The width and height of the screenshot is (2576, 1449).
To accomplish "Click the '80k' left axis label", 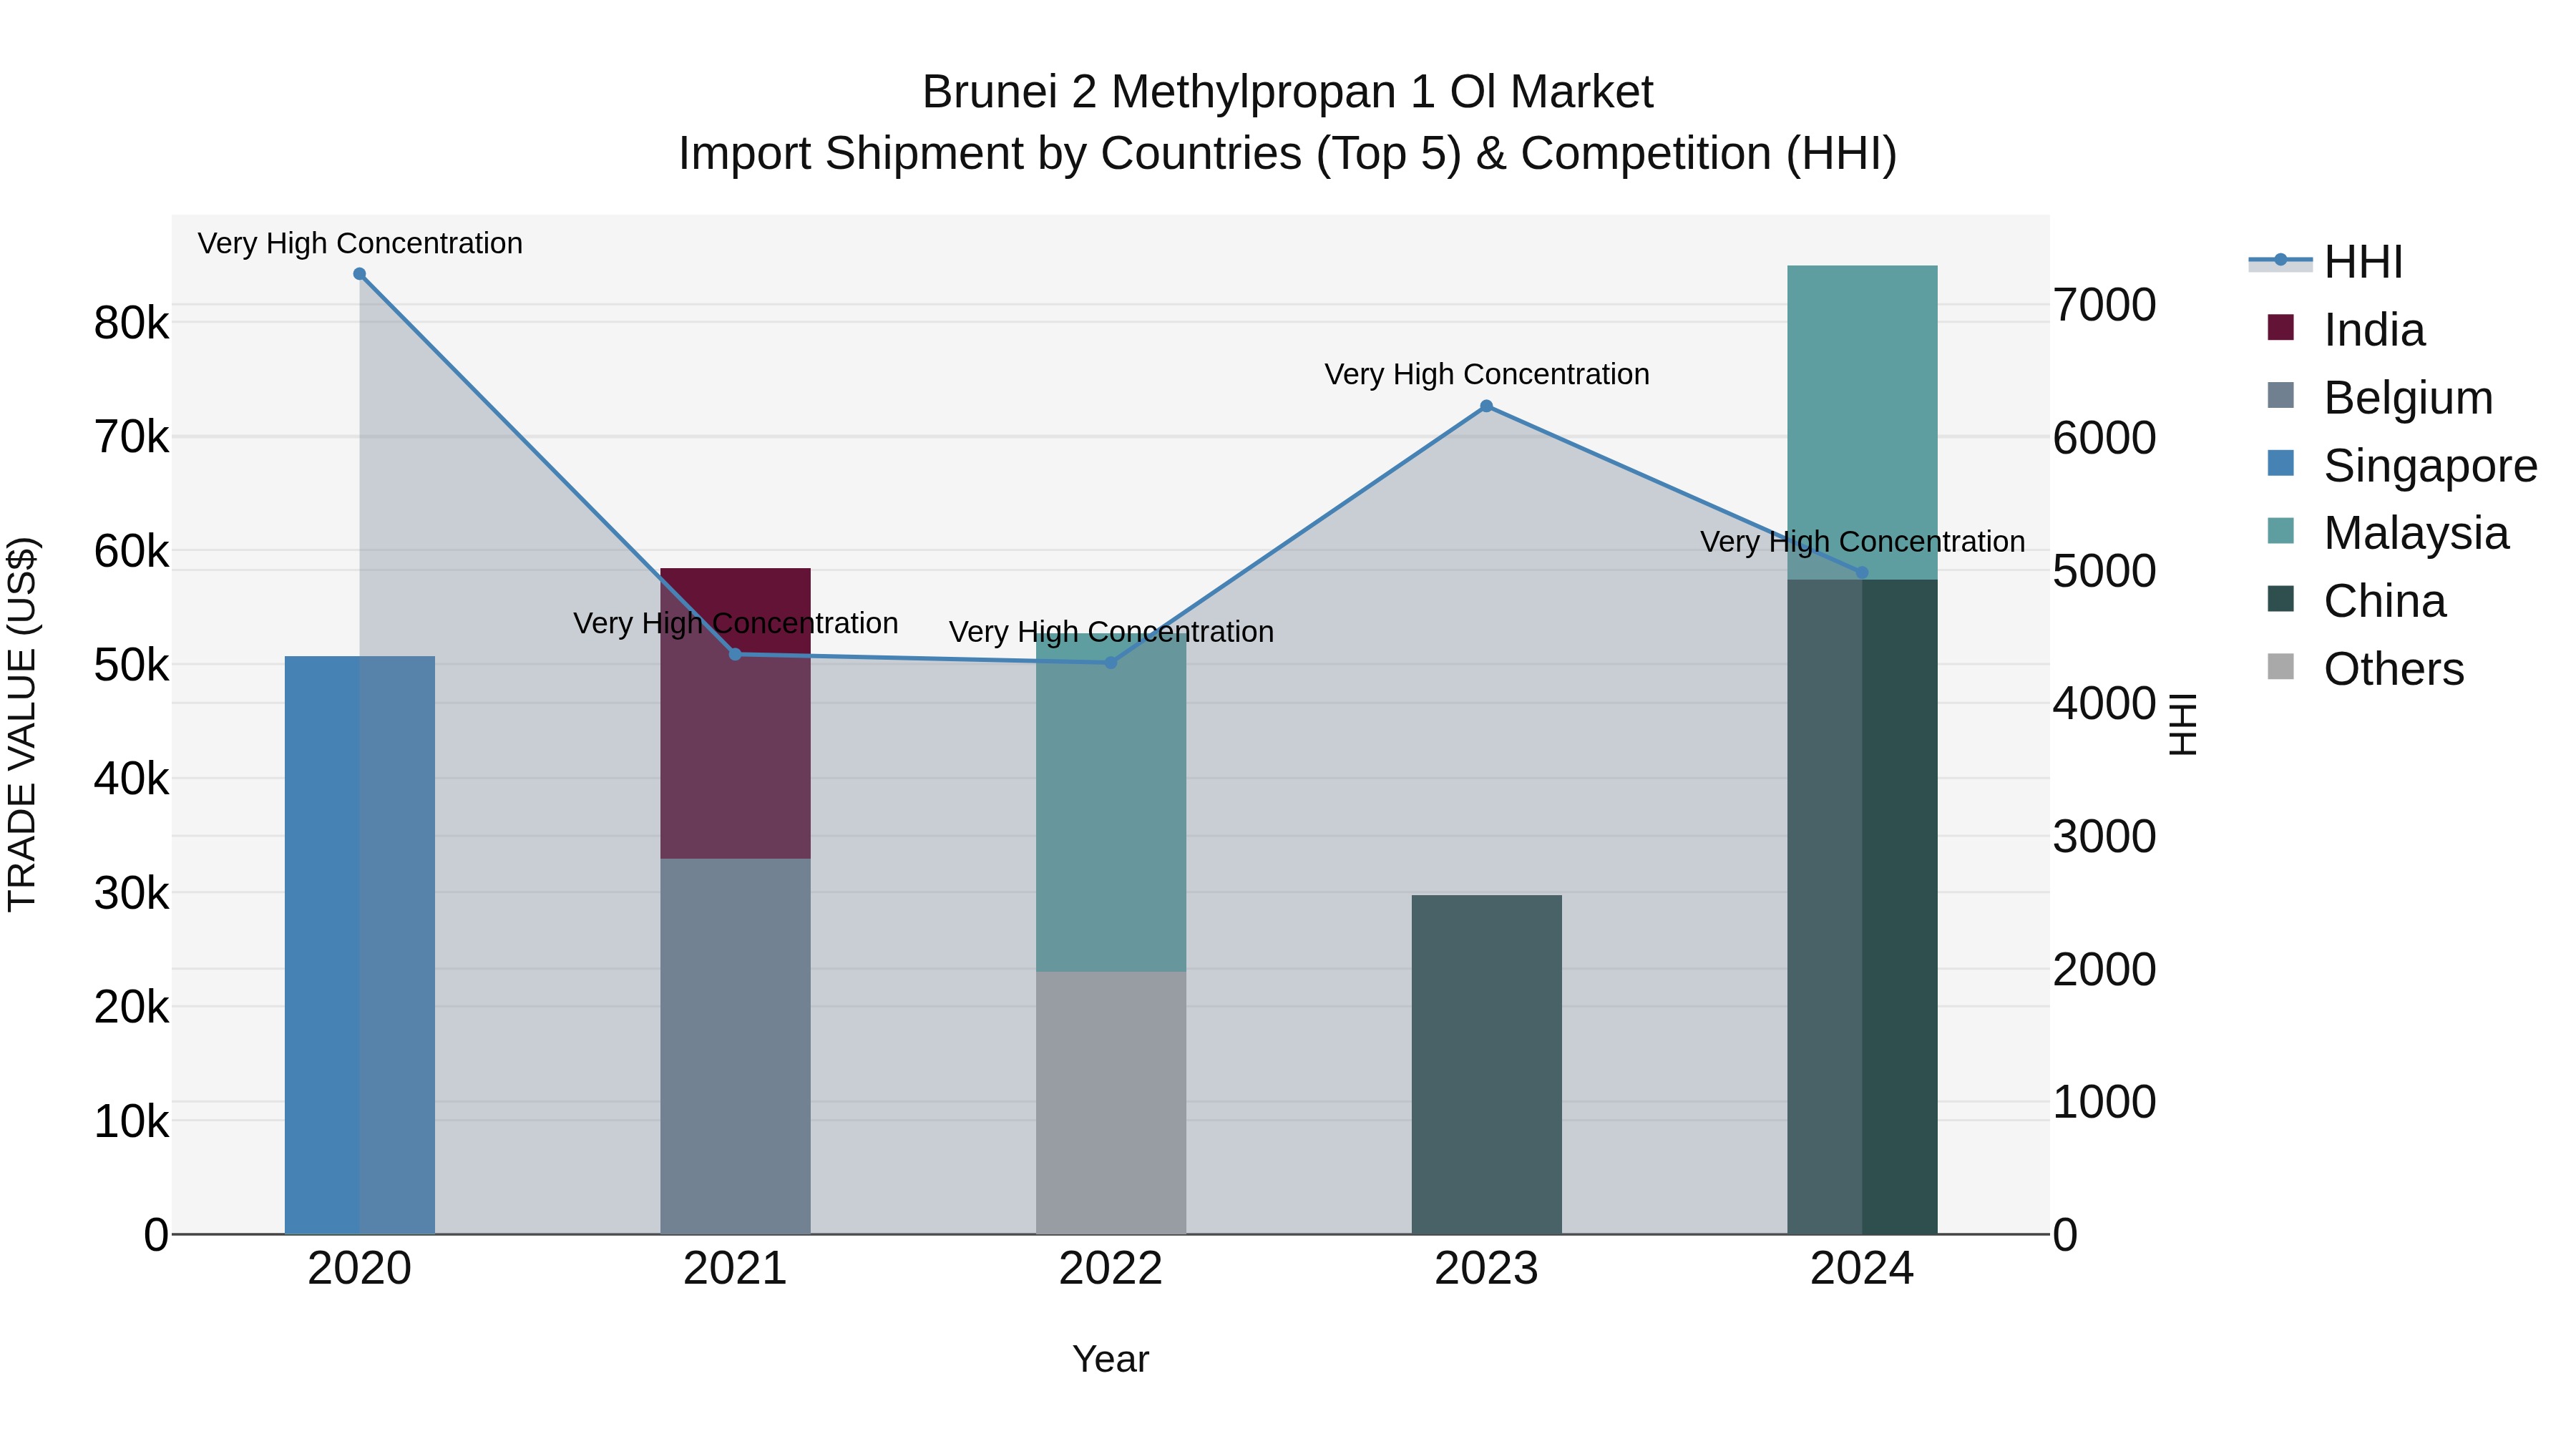I will click(x=132, y=324).
